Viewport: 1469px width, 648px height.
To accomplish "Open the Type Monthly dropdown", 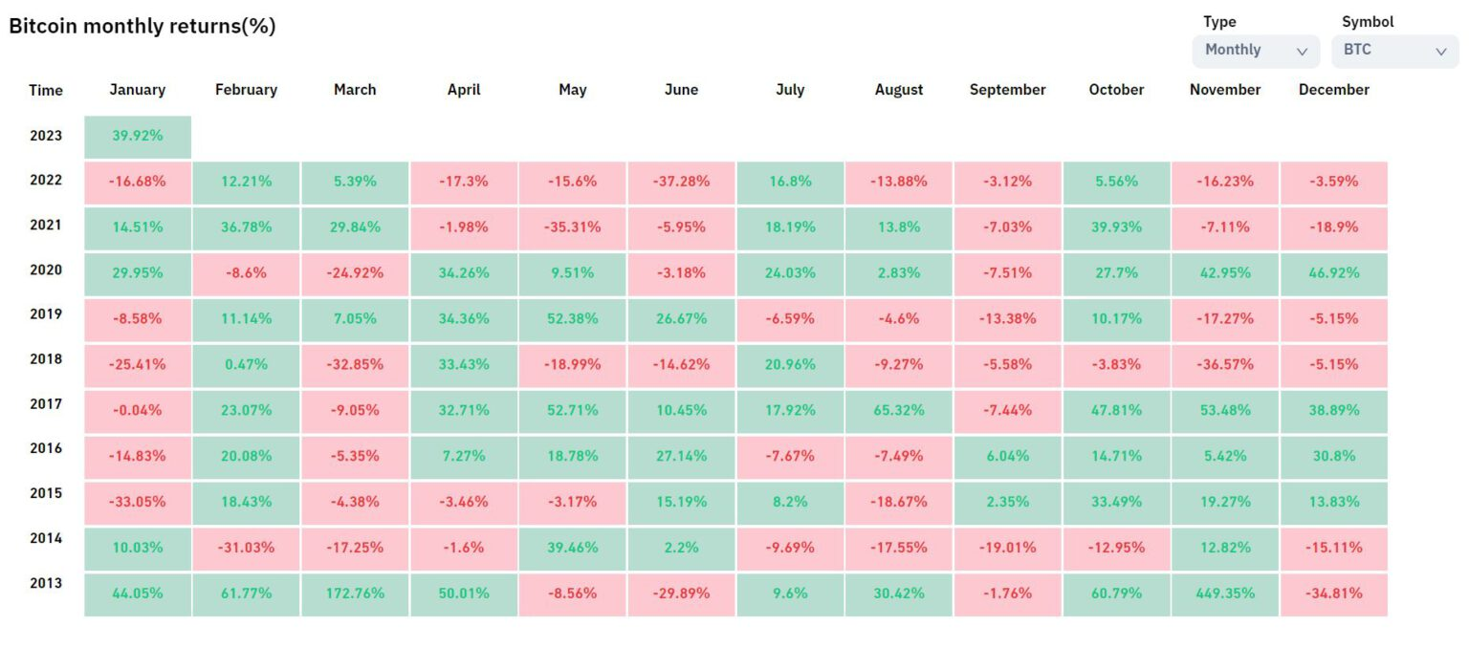I will coord(1255,51).
